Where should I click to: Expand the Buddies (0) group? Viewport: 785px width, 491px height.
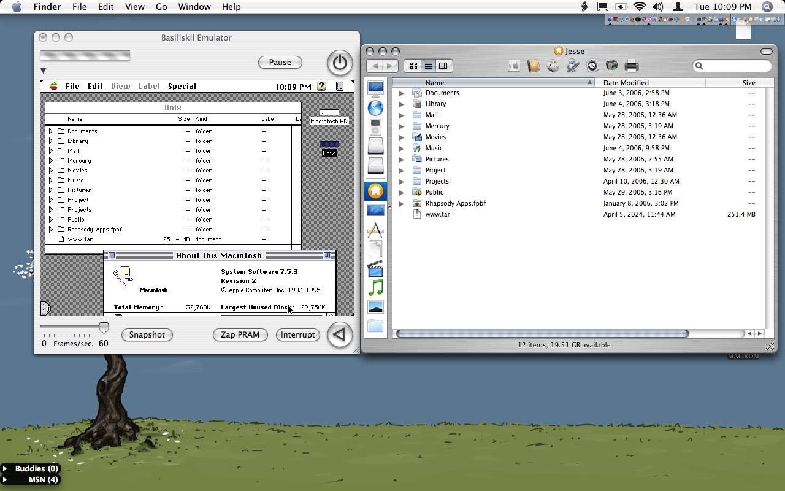coord(5,469)
